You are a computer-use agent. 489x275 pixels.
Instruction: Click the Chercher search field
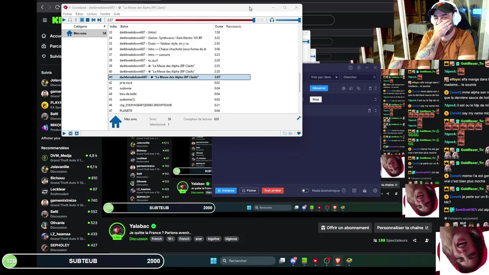coord(359,77)
